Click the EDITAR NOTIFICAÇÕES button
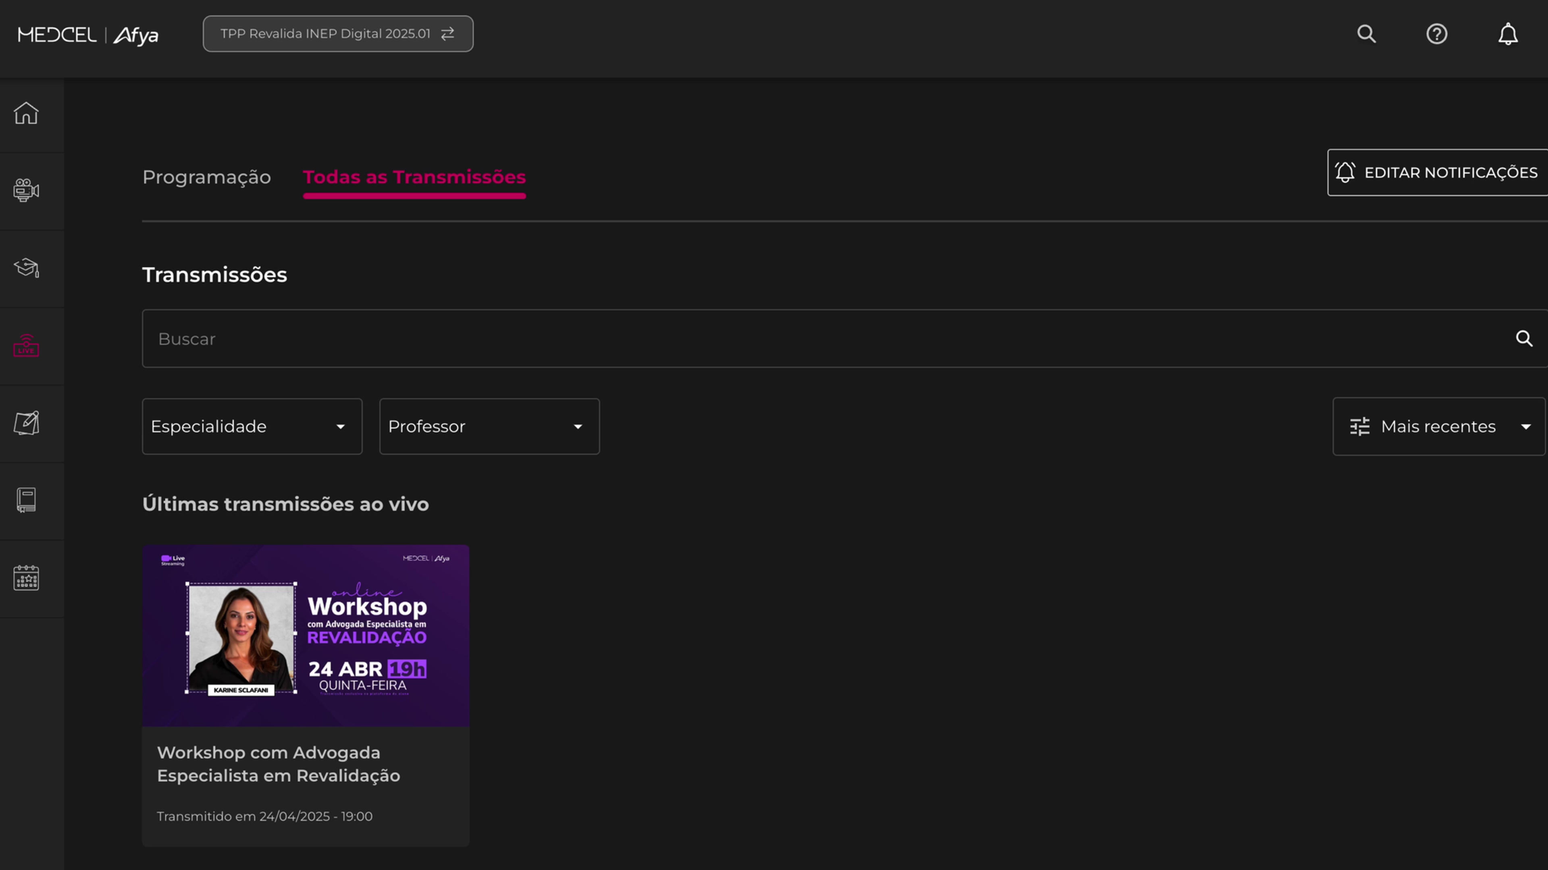 [1438, 172]
